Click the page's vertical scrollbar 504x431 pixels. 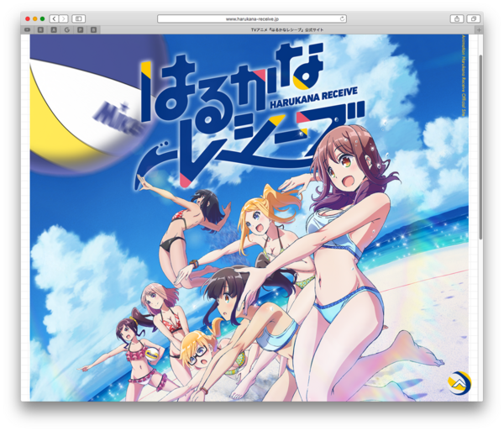480,143
